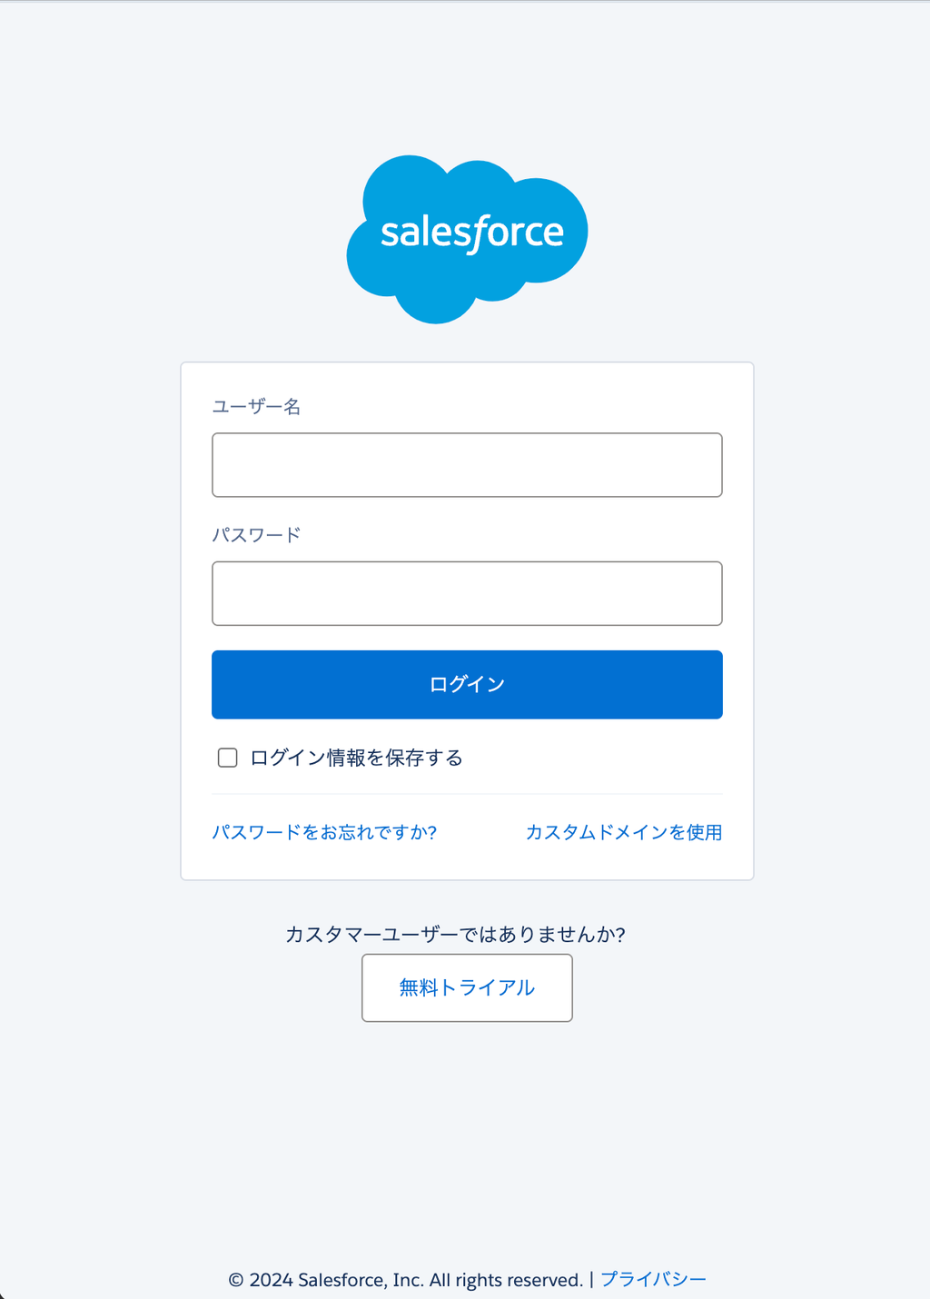Open the プライバシー footer link
This screenshot has height=1299, width=930.
coord(653,1279)
